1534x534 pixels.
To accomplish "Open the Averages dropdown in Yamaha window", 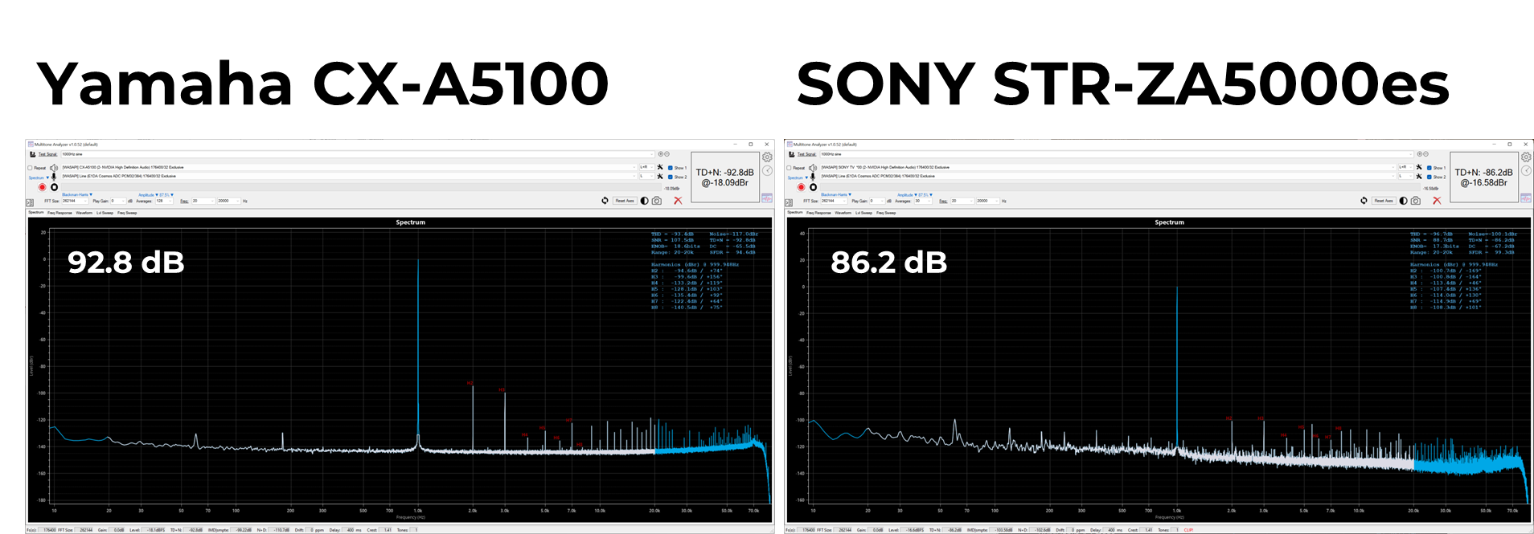I will (x=164, y=201).
